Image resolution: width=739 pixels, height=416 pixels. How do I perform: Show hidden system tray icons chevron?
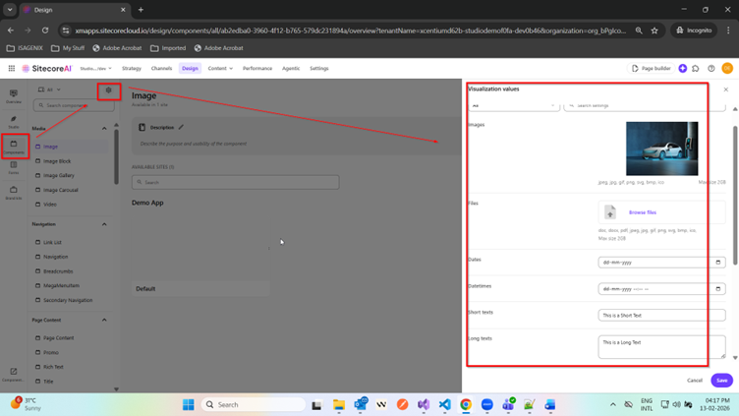point(612,404)
